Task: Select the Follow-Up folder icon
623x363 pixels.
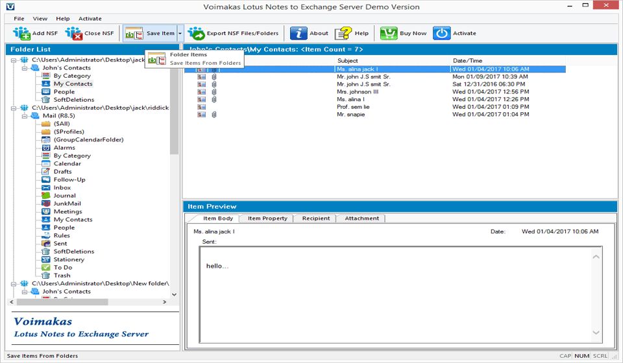Action: [46, 180]
